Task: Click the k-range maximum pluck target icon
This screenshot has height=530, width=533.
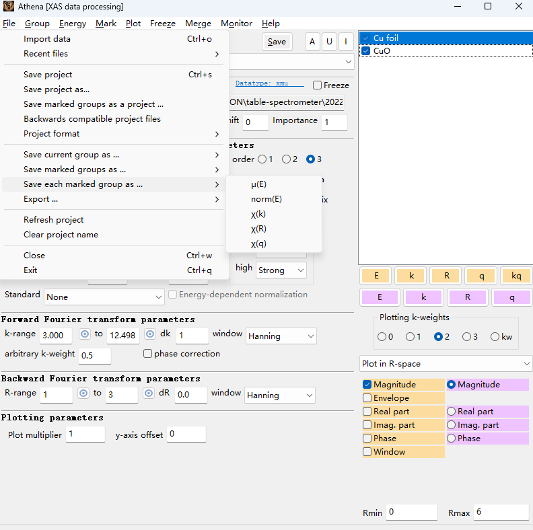Action: [x=149, y=334]
